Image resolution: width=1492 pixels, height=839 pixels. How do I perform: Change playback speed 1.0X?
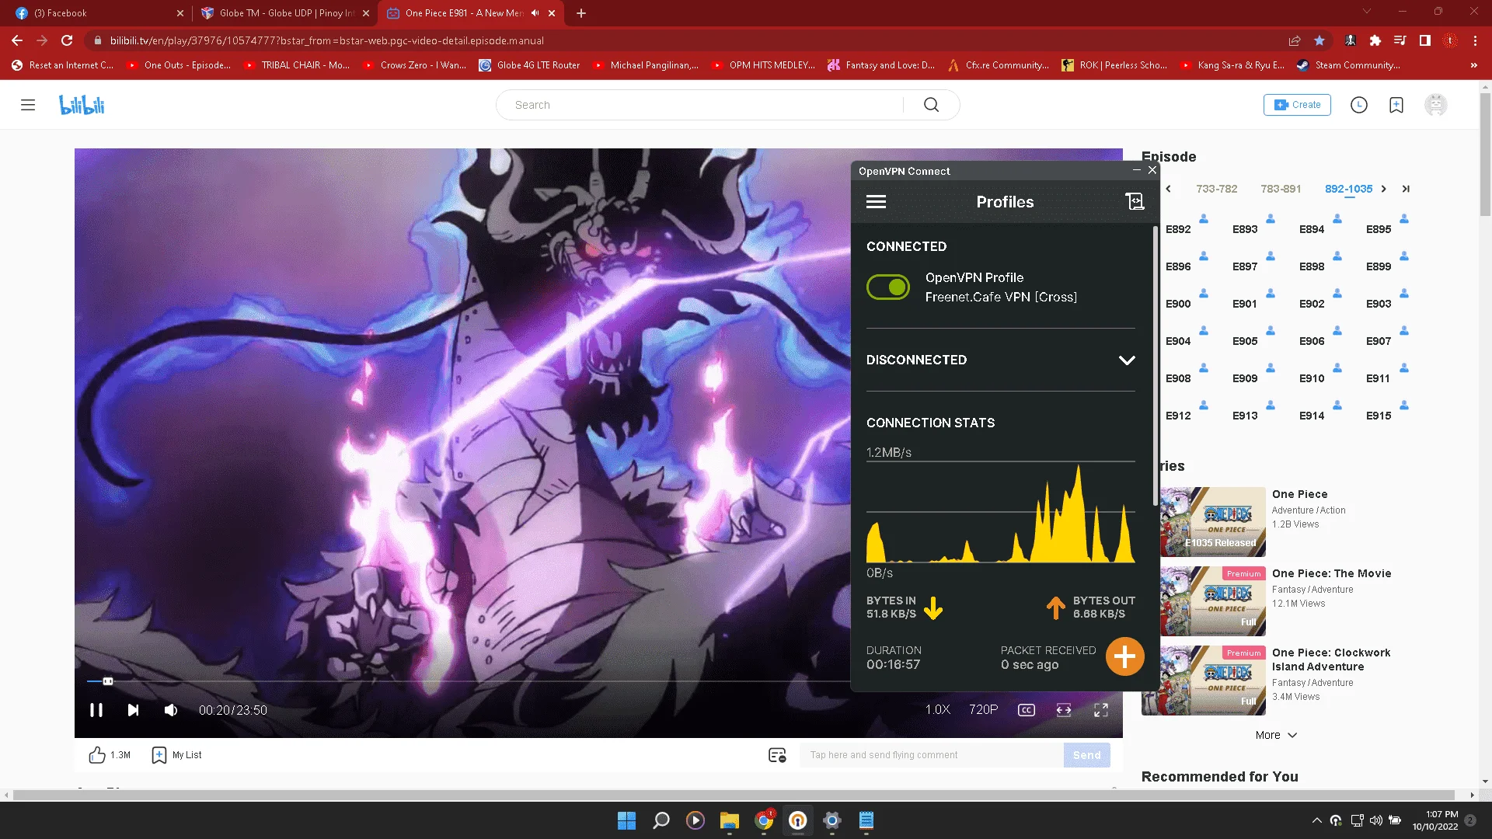pyautogui.click(x=937, y=710)
